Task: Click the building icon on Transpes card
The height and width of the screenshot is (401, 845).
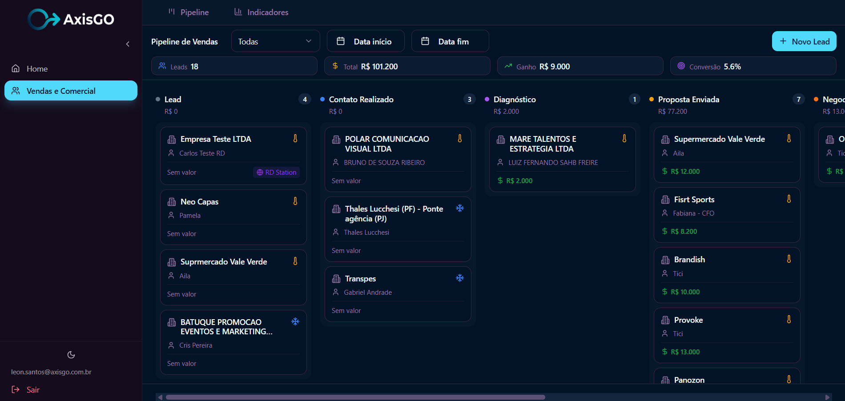Action: pyautogui.click(x=336, y=279)
